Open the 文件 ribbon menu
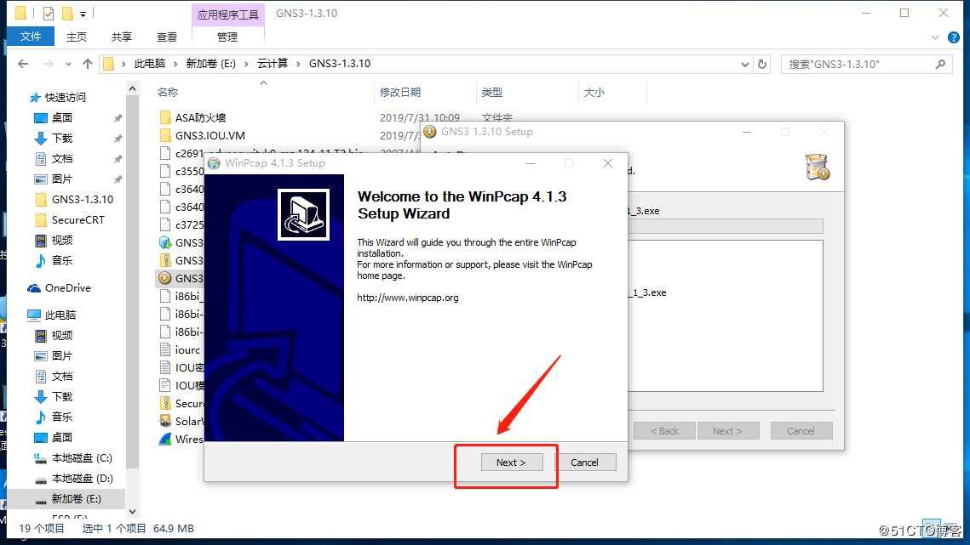 [31, 37]
